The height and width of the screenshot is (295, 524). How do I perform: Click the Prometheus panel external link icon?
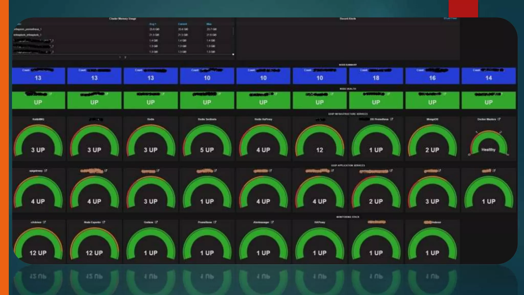(215, 222)
